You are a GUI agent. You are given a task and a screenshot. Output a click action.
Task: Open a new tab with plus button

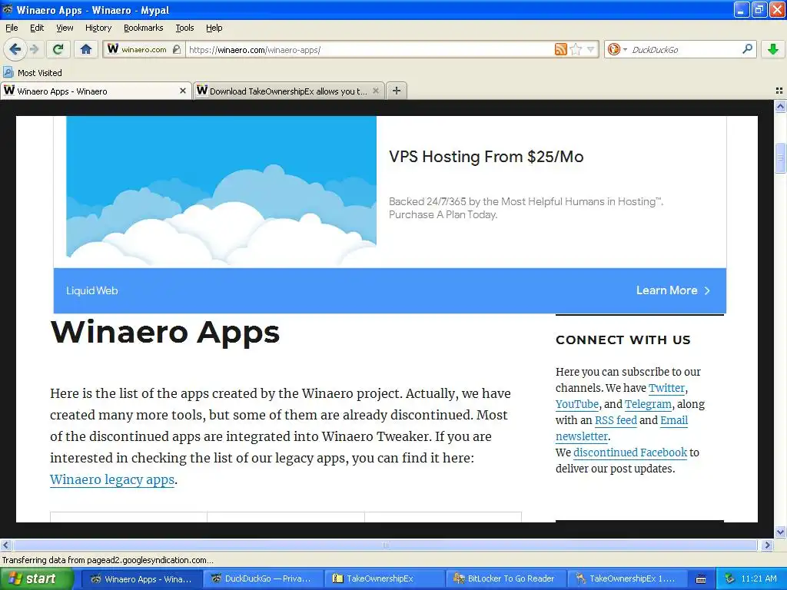pyautogui.click(x=397, y=91)
